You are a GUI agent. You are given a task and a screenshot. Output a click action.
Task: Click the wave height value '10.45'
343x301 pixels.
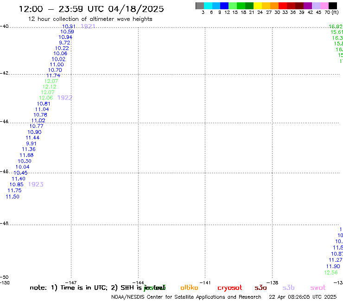[20, 173]
